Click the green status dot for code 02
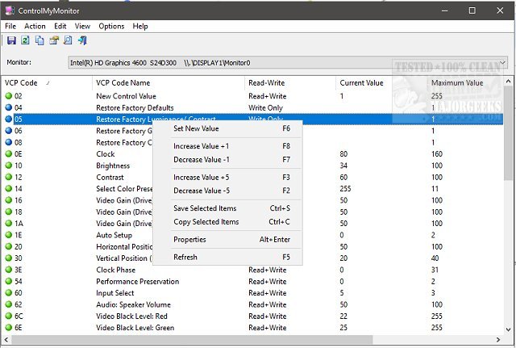 point(9,96)
